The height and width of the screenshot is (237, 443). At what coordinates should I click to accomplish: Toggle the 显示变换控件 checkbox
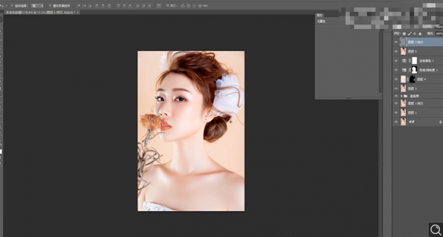(x=50, y=6)
